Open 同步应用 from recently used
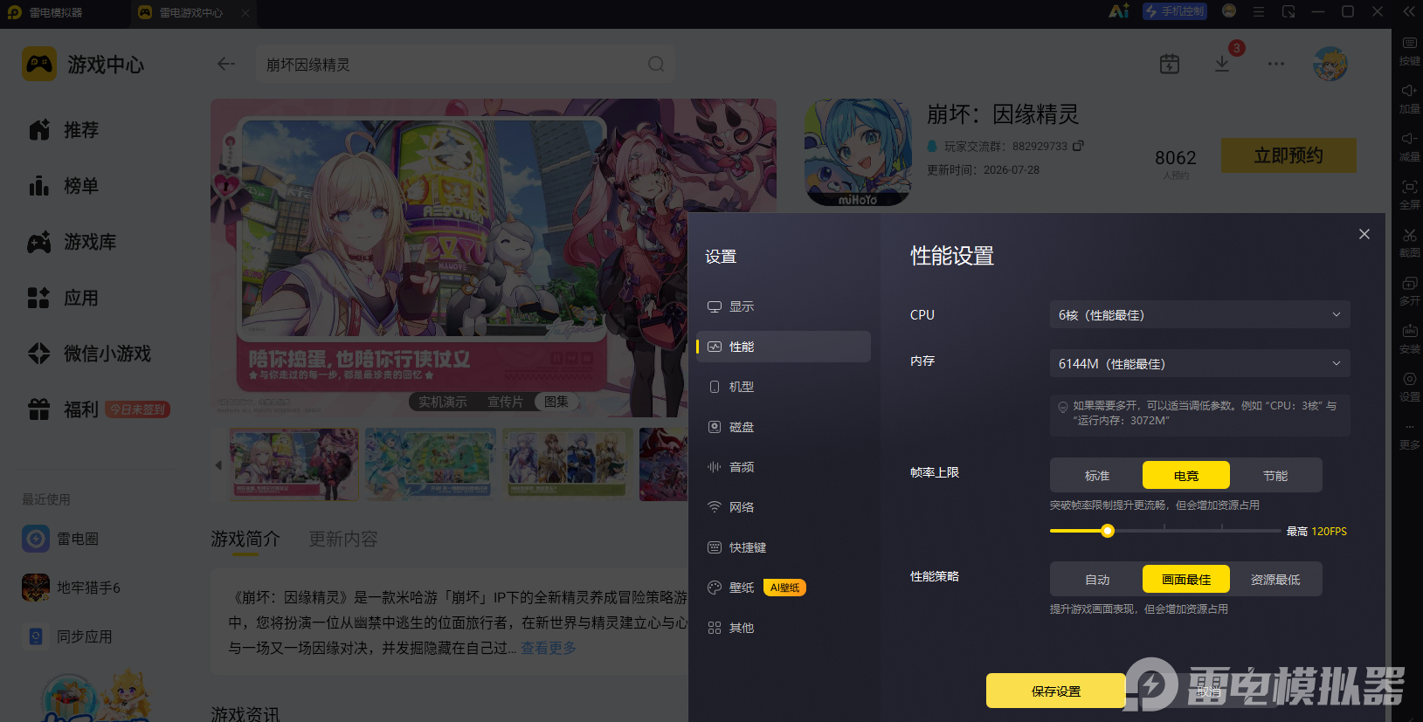 67,636
